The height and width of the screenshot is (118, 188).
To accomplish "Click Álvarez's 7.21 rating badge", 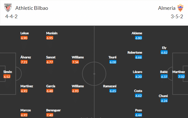I will click(x=24, y=62).
